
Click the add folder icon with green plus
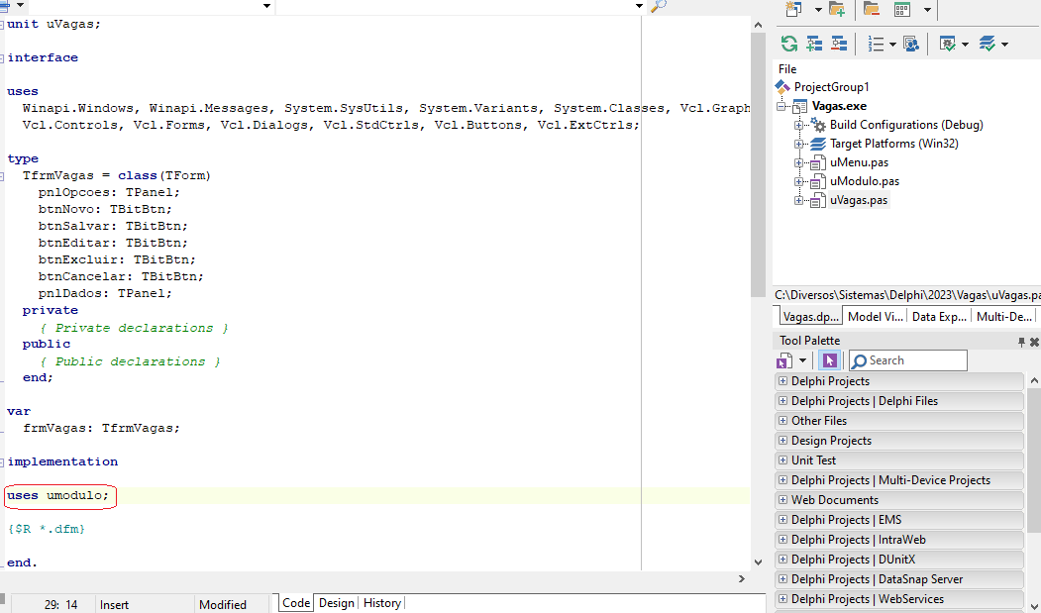click(837, 9)
